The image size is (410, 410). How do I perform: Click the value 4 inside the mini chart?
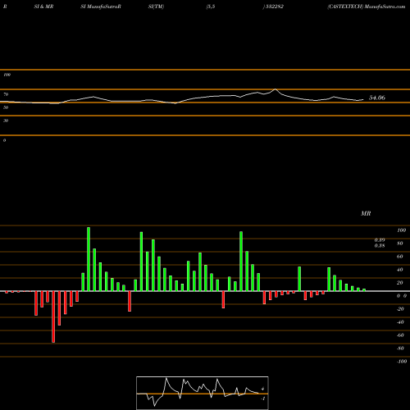pos(262,389)
